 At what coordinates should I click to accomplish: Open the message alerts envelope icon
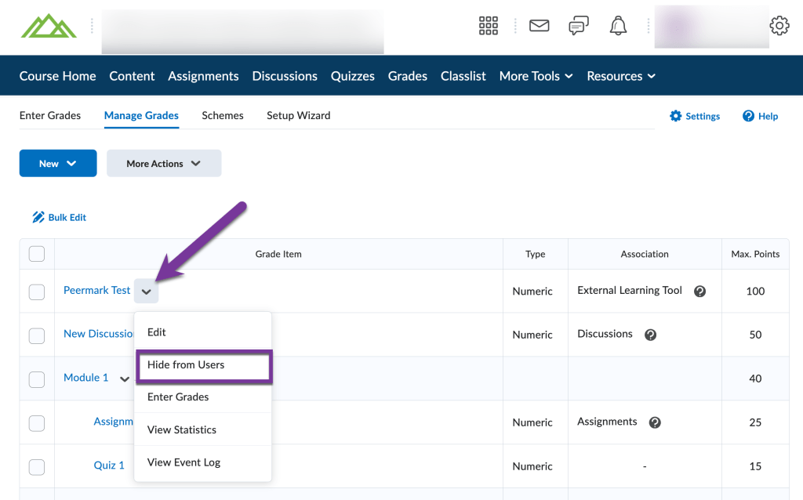click(539, 26)
